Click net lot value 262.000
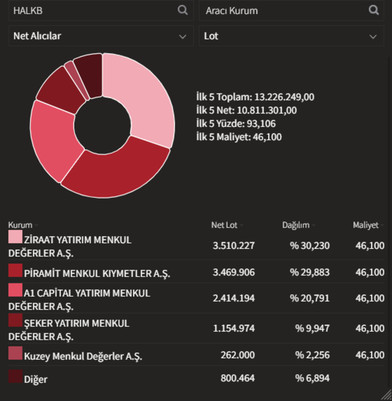The width and height of the screenshot is (392, 401). tap(237, 355)
